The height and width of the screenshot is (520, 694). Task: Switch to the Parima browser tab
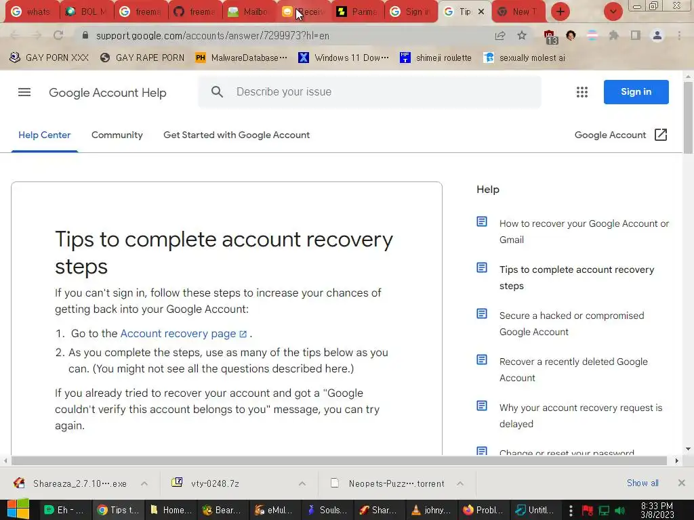click(359, 12)
